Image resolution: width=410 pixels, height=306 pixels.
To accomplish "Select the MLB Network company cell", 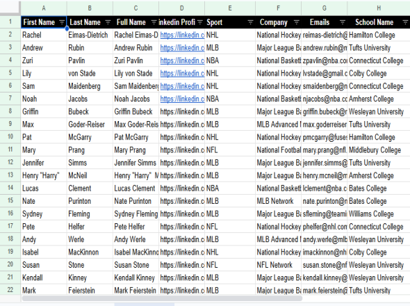I will (278, 201).
